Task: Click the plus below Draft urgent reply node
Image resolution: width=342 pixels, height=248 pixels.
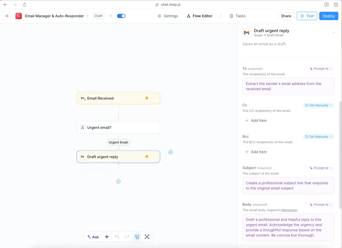Action: (x=118, y=181)
